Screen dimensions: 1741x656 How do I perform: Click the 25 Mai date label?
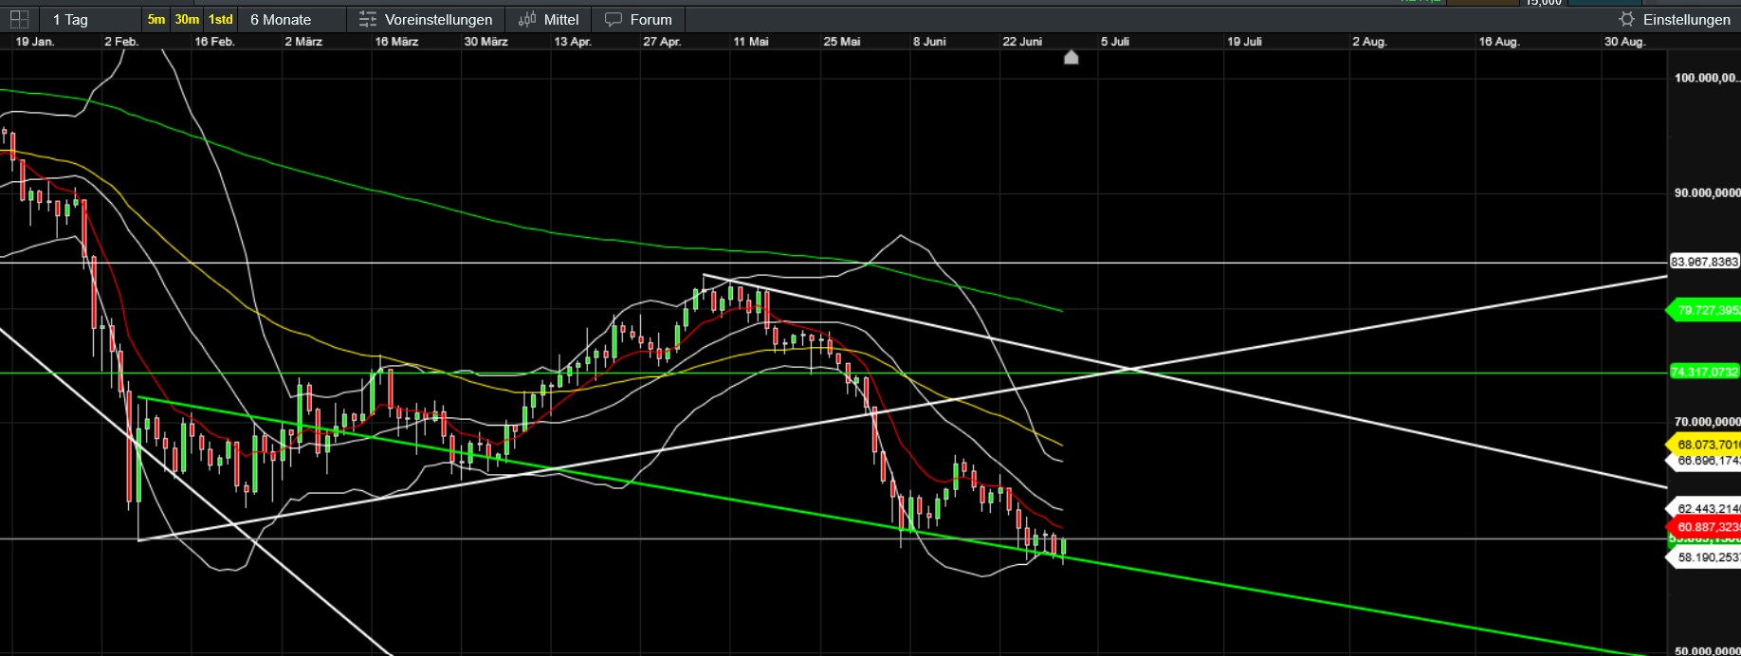click(x=842, y=42)
